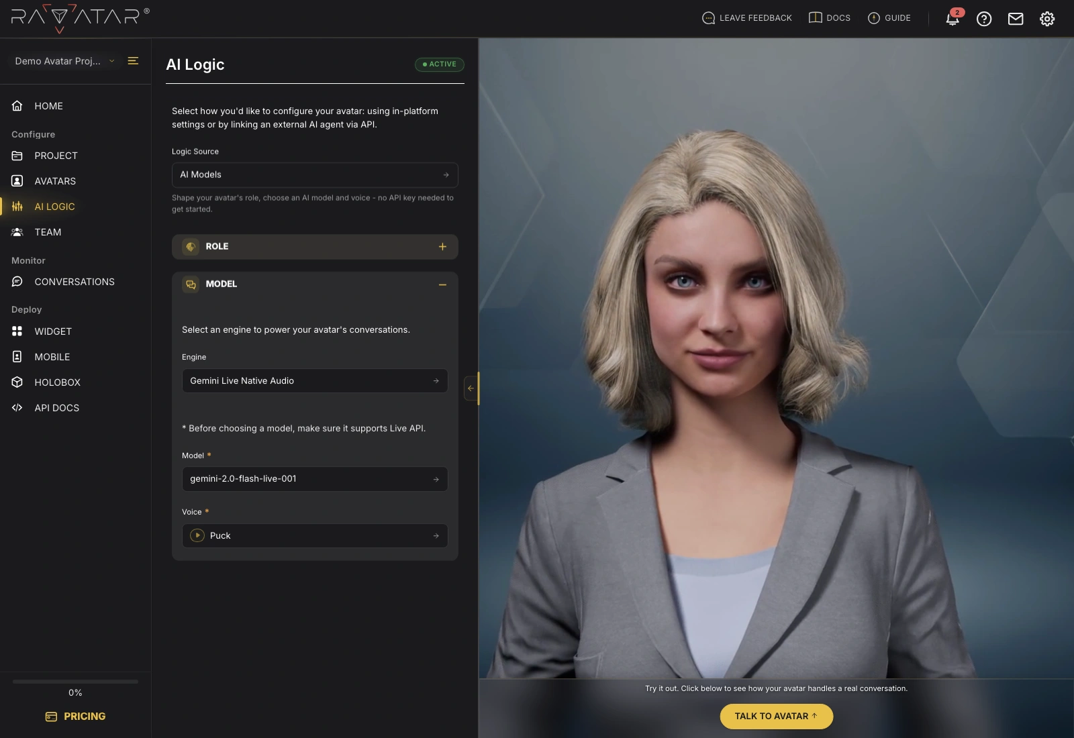
Task: Open the mail envelope icon
Action: [1016, 19]
